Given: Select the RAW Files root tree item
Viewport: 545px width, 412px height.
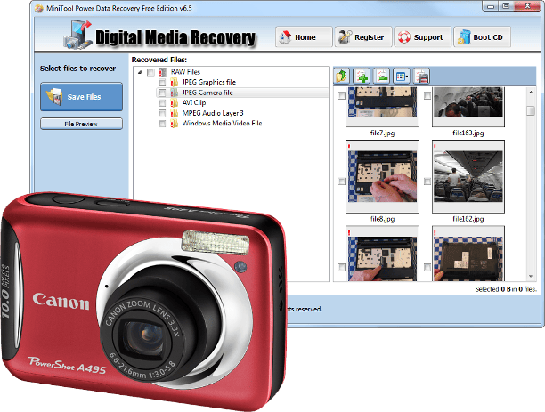Looking at the screenshot, I should pyautogui.click(x=185, y=72).
